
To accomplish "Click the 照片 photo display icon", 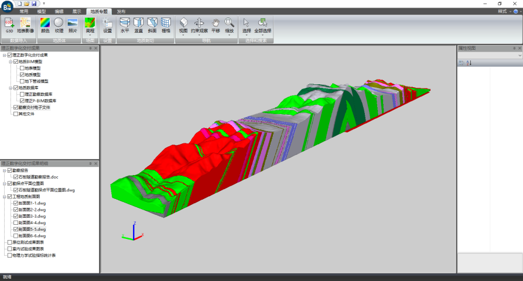I will tap(73, 25).
